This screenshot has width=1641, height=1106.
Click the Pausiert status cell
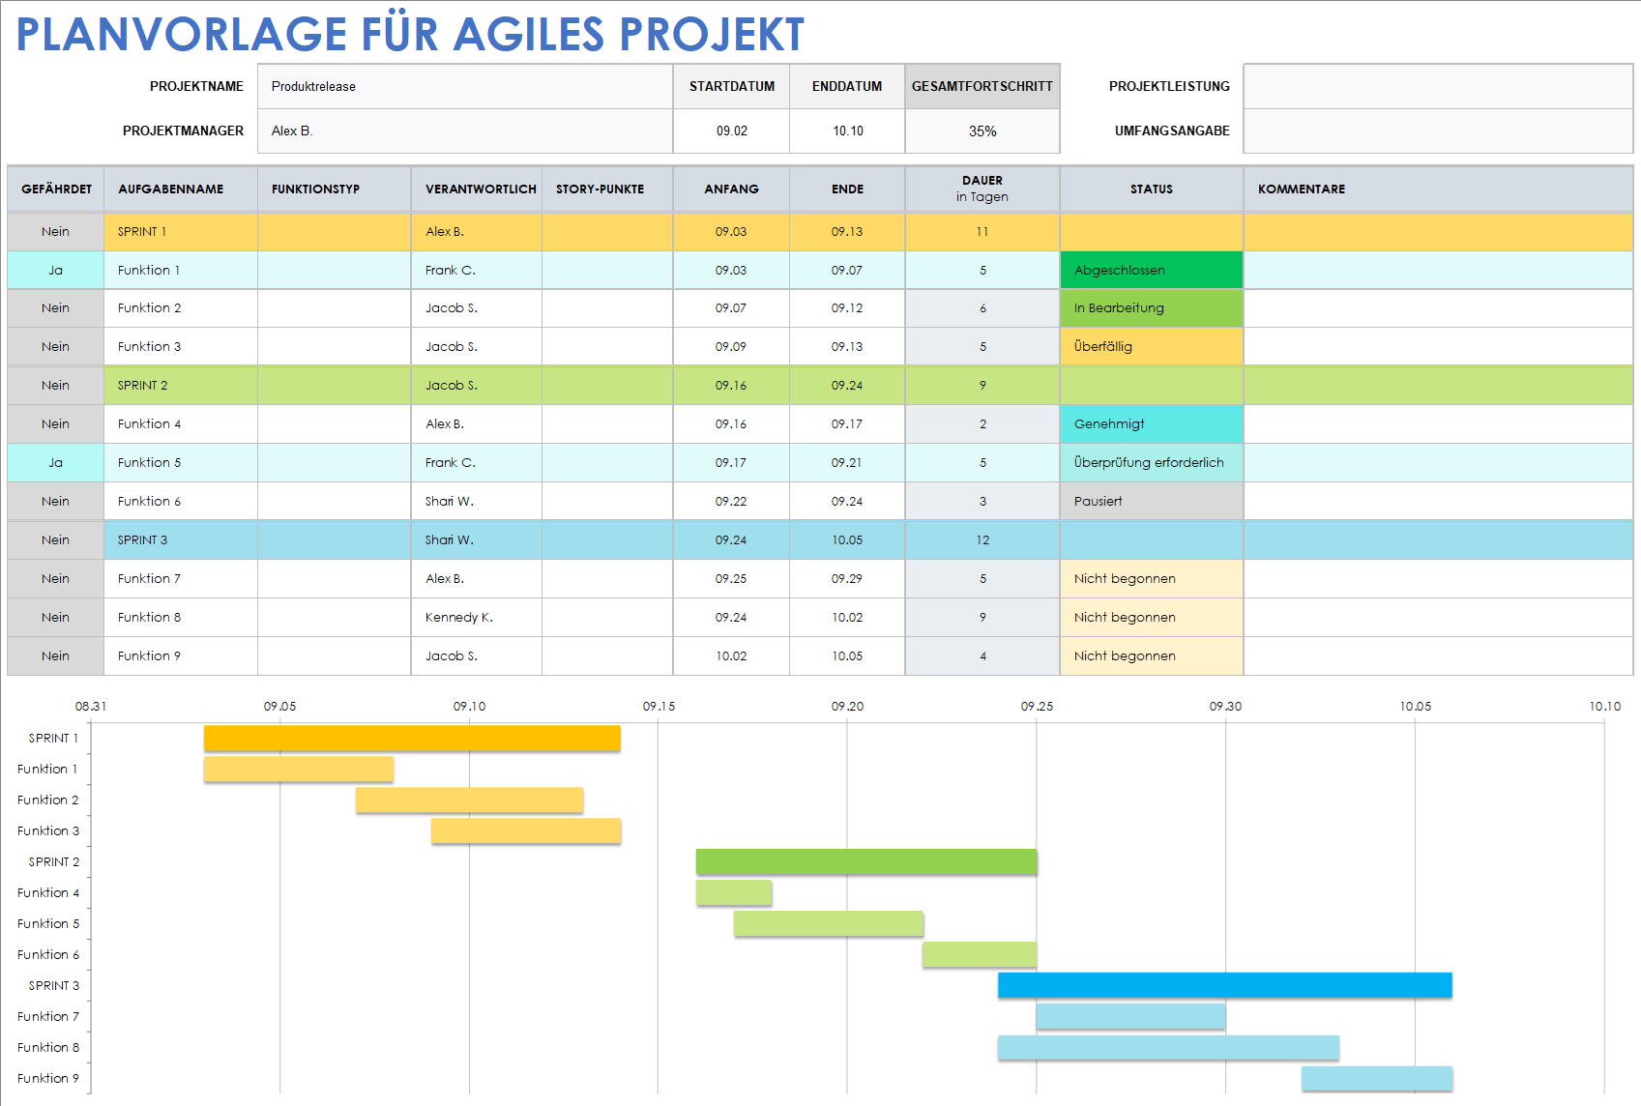tap(1152, 501)
